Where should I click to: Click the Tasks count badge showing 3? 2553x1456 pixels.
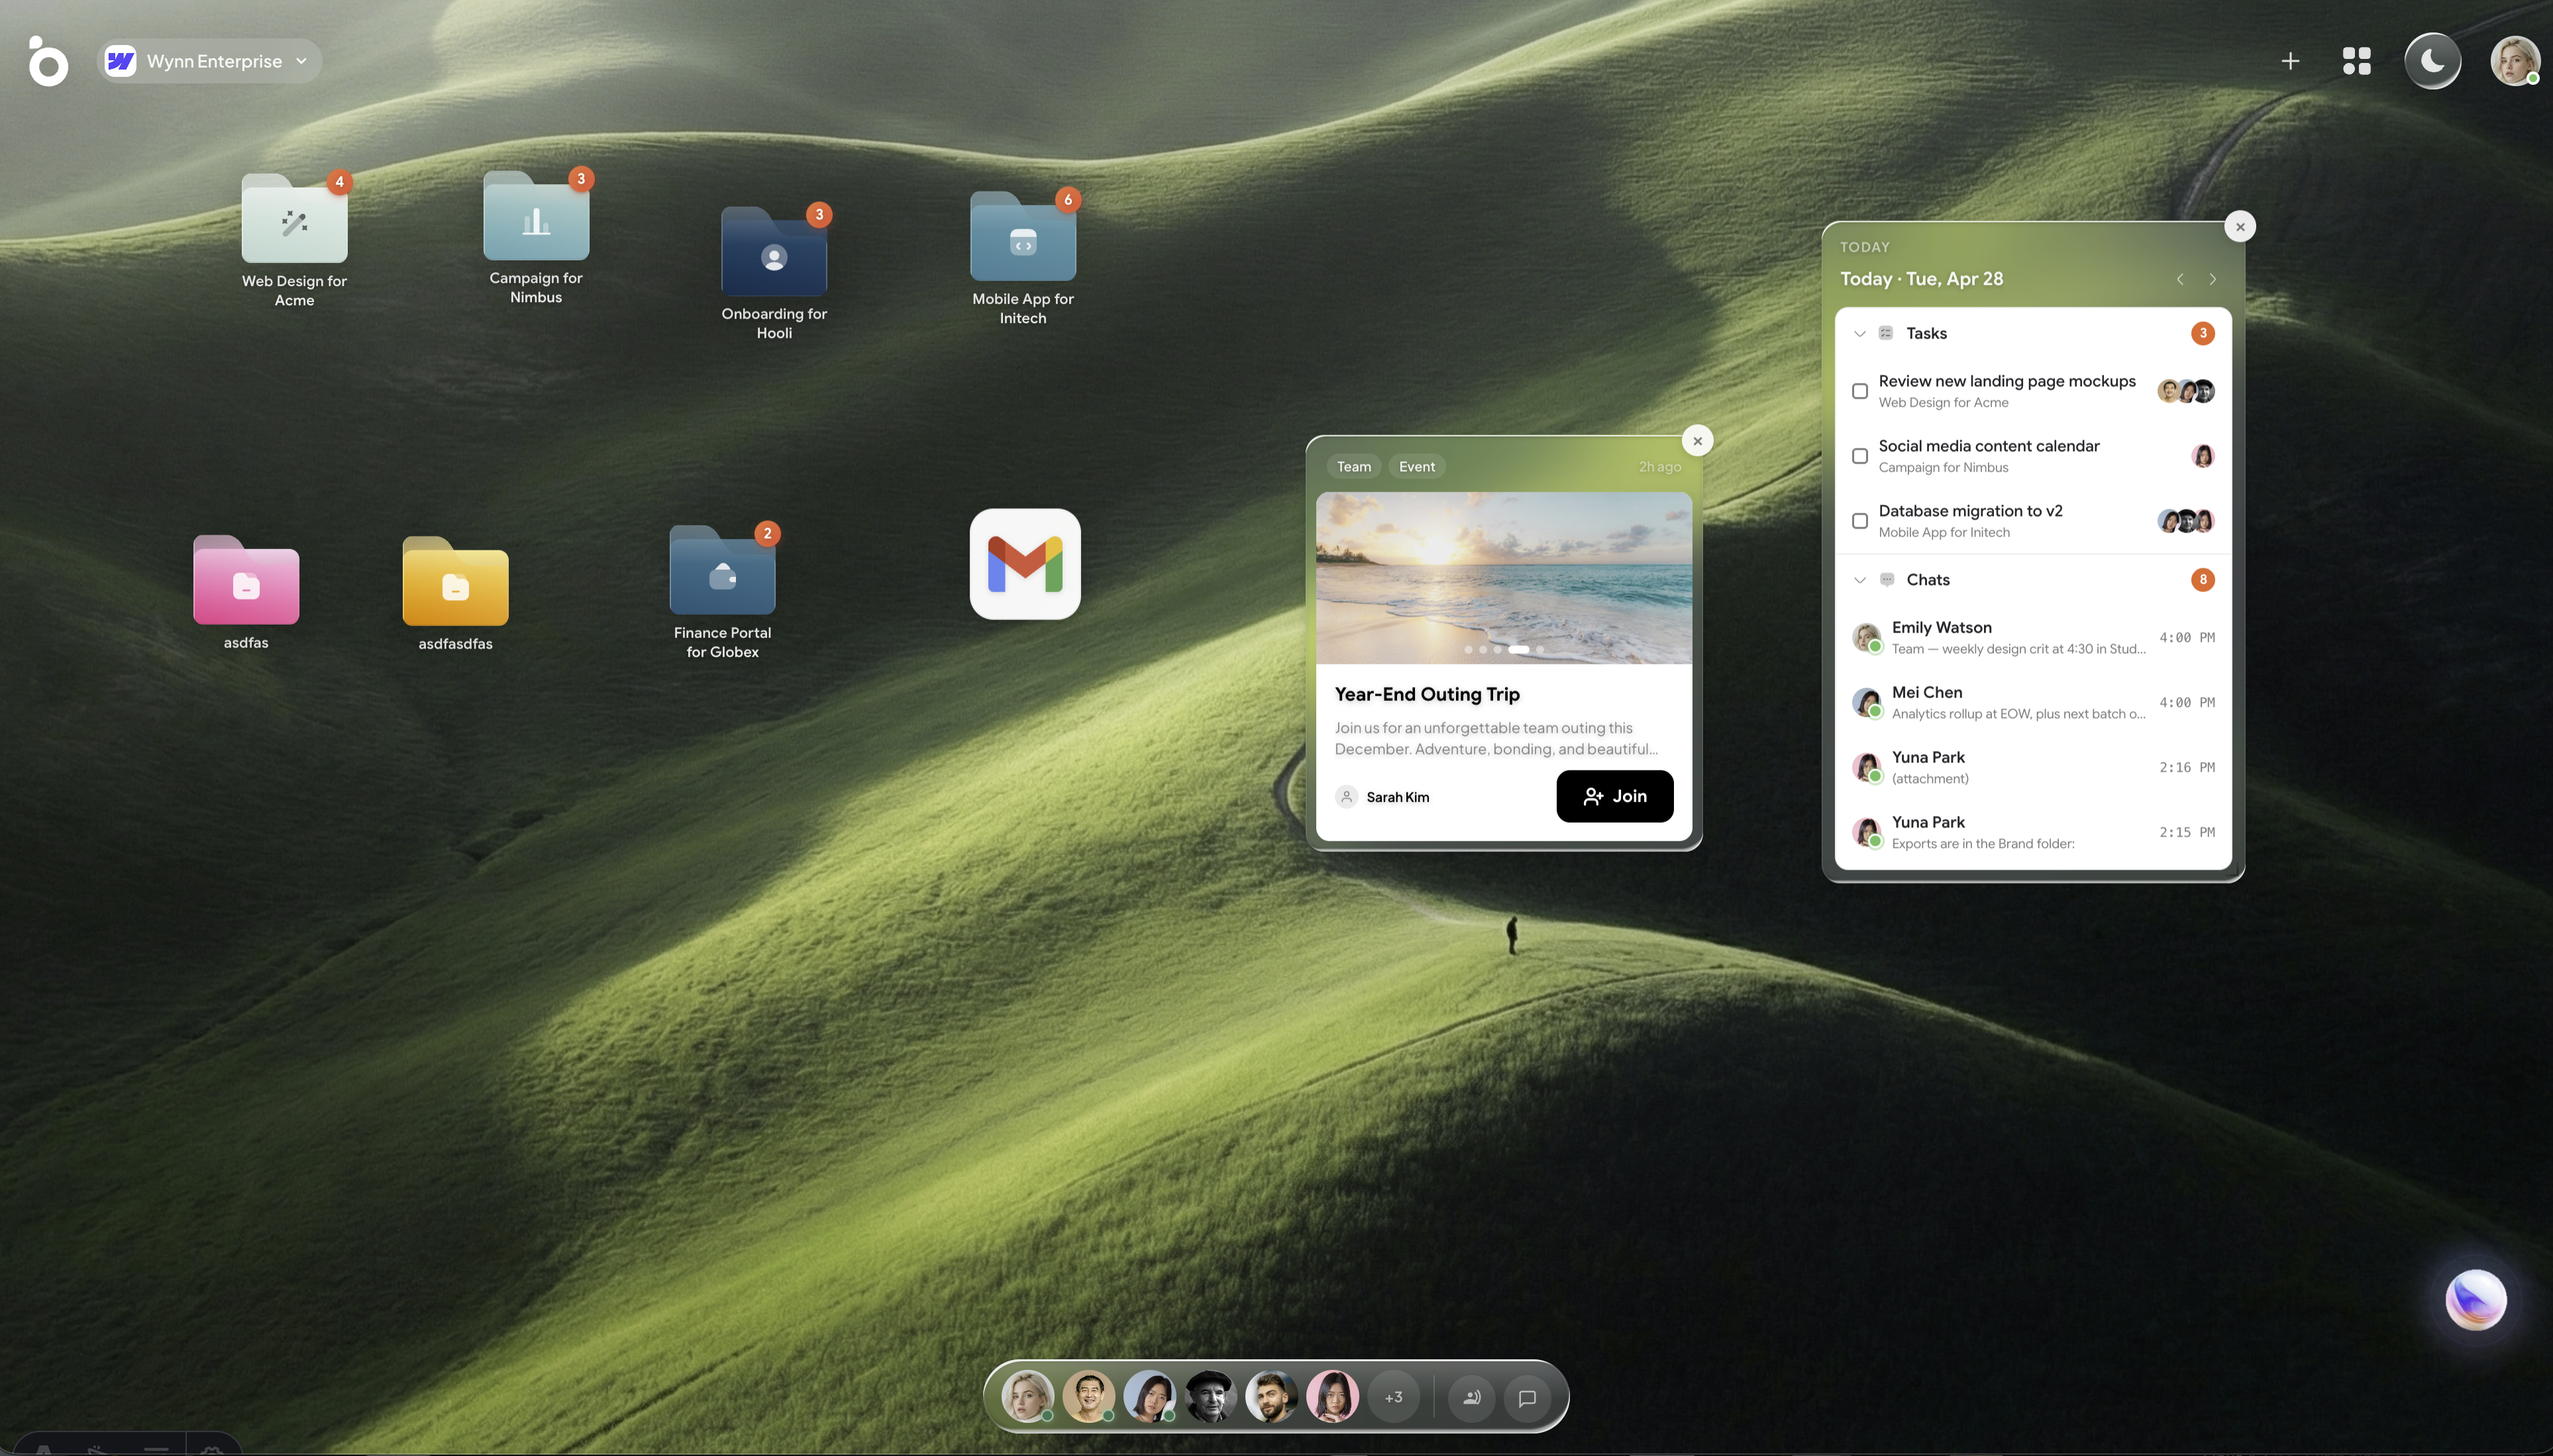coord(2202,334)
